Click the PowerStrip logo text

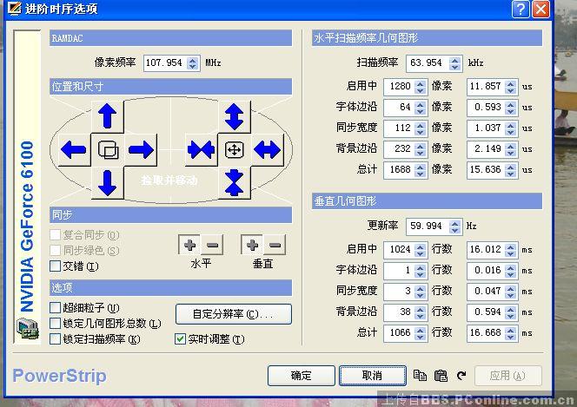[59, 376]
